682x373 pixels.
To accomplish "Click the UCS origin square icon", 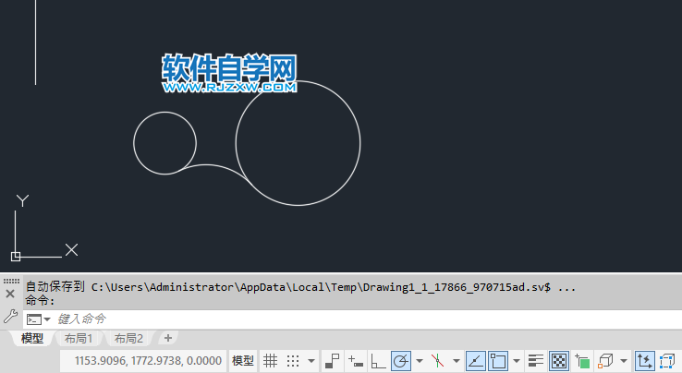I will pos(16,257).
